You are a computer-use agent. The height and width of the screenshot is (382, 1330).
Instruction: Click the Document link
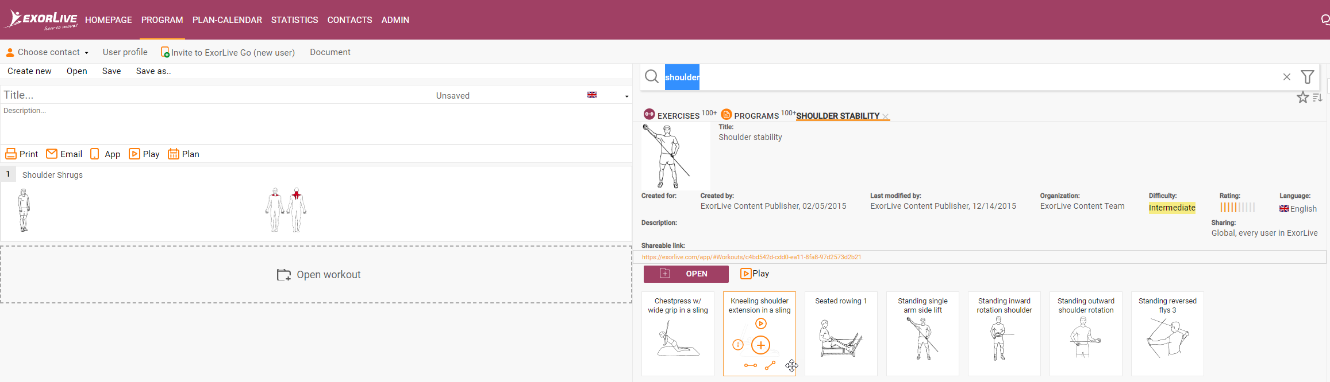(330, 52)
